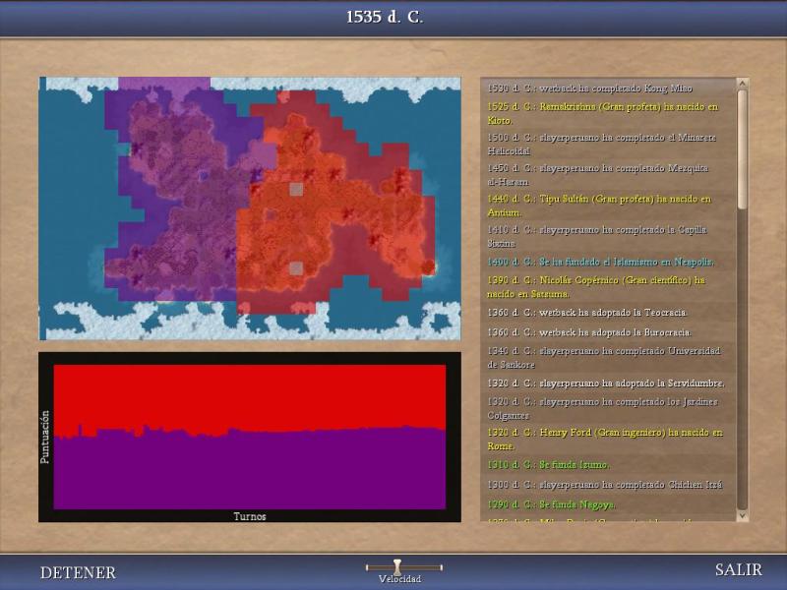The image size is (787, 590).
Task: Click the wetback adopted Teocracia entry
Action: (x=587, y=313)
